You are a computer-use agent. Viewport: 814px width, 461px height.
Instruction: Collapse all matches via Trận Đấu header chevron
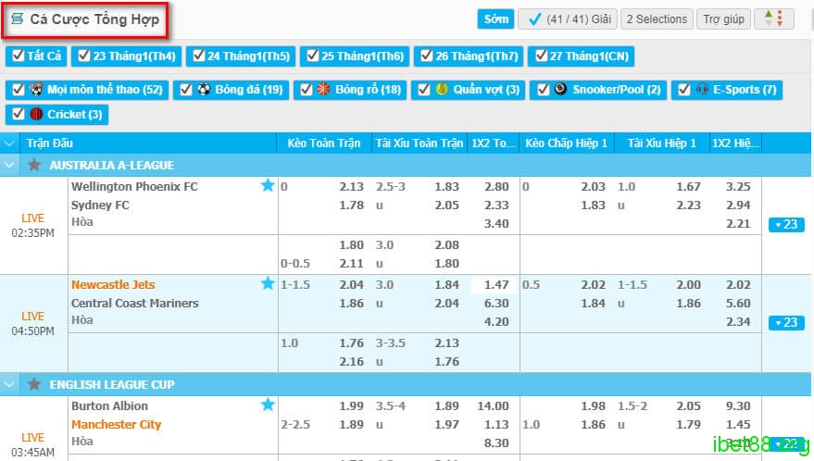coord(9,143)
